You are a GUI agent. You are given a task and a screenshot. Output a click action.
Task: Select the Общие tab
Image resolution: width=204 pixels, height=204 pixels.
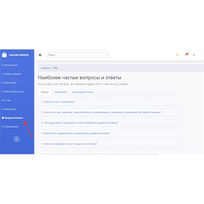click(45, 92)
